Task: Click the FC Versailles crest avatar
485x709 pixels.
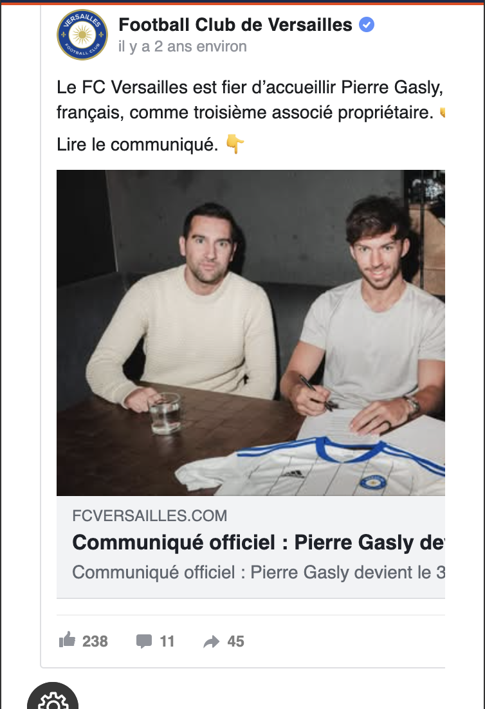Action: 82,35
